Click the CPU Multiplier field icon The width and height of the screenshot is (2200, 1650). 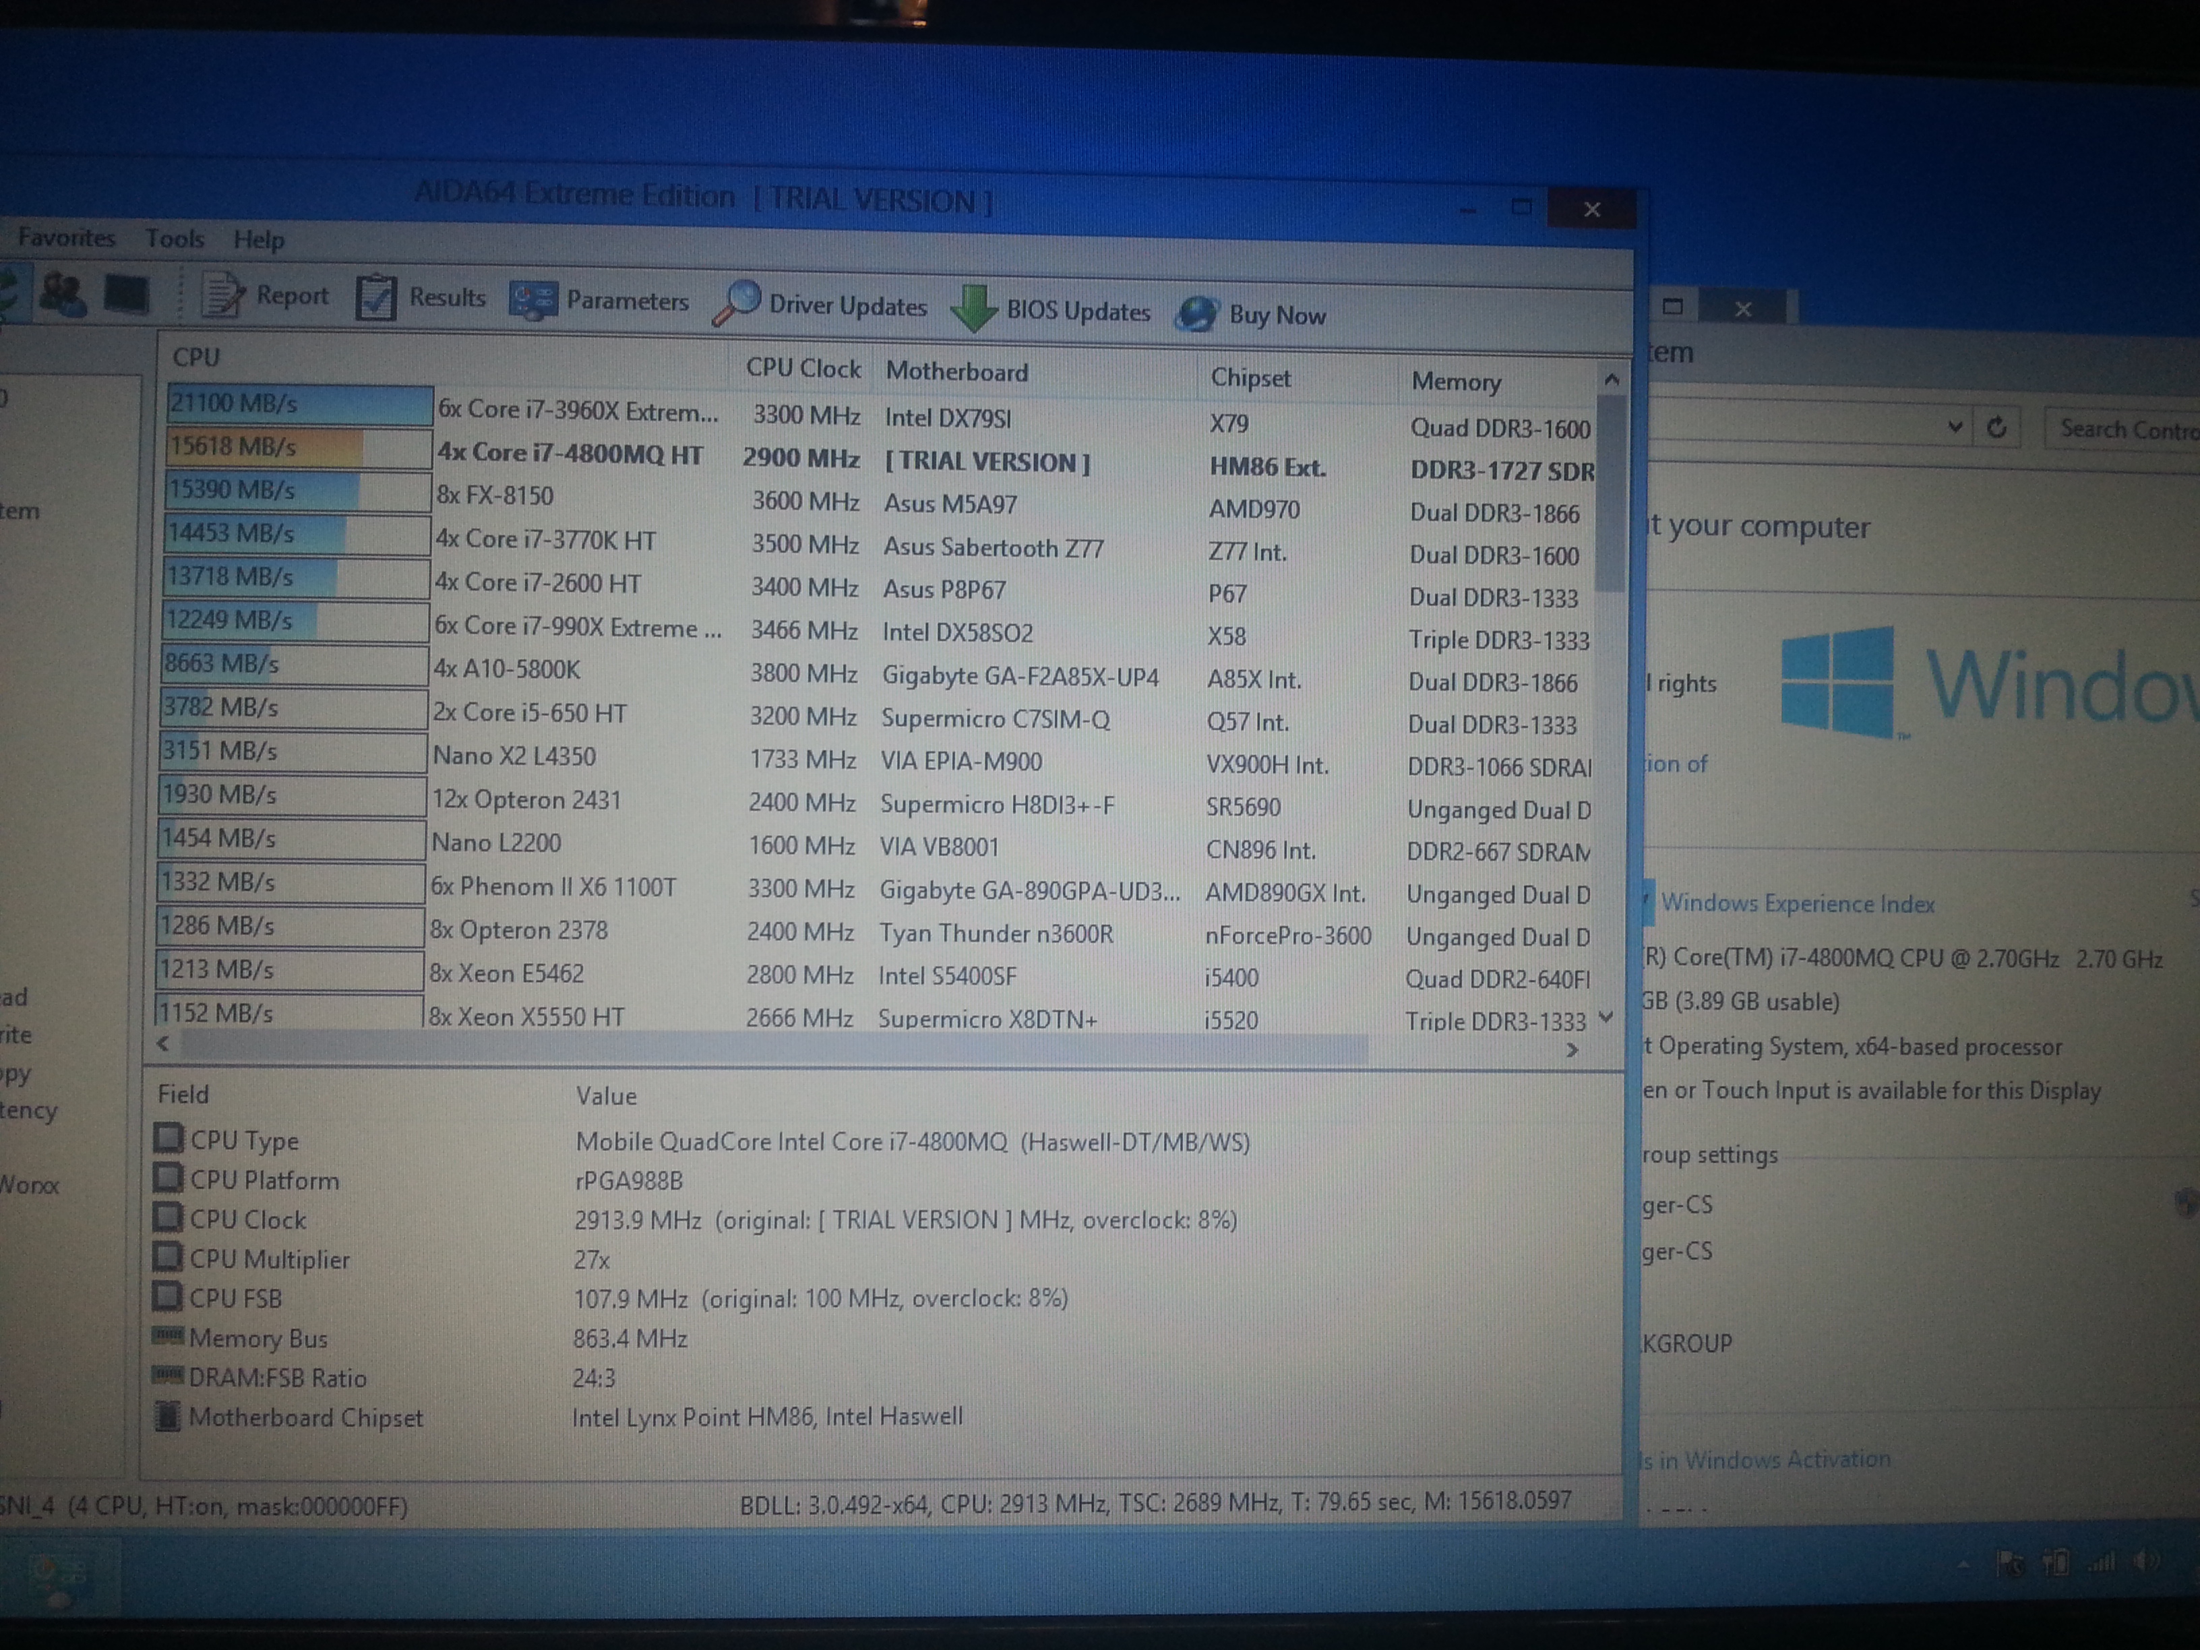tap(167, 1256)
